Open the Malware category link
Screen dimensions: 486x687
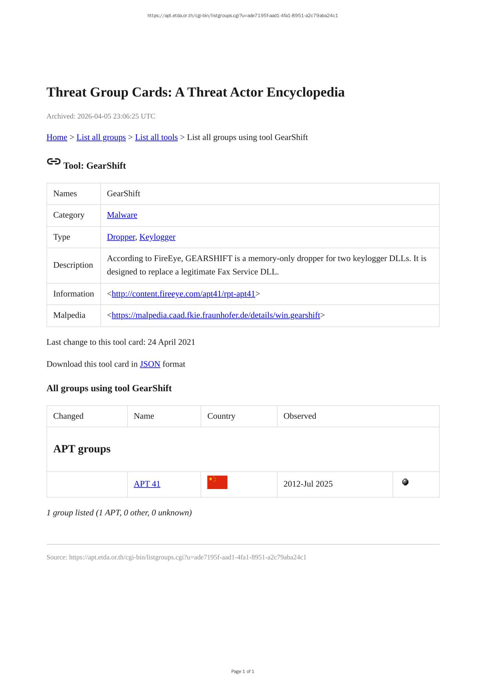pyautogui.click(x=122, y=215)
